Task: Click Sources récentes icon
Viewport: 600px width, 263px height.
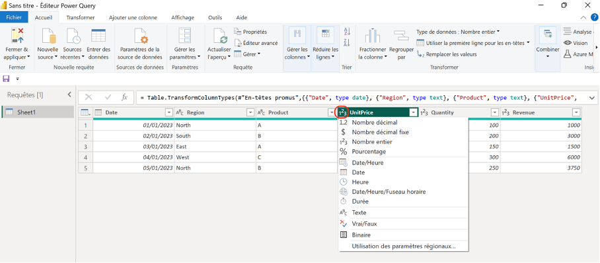Action: point(73,36)
